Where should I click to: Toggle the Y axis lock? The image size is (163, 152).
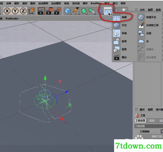15,11
